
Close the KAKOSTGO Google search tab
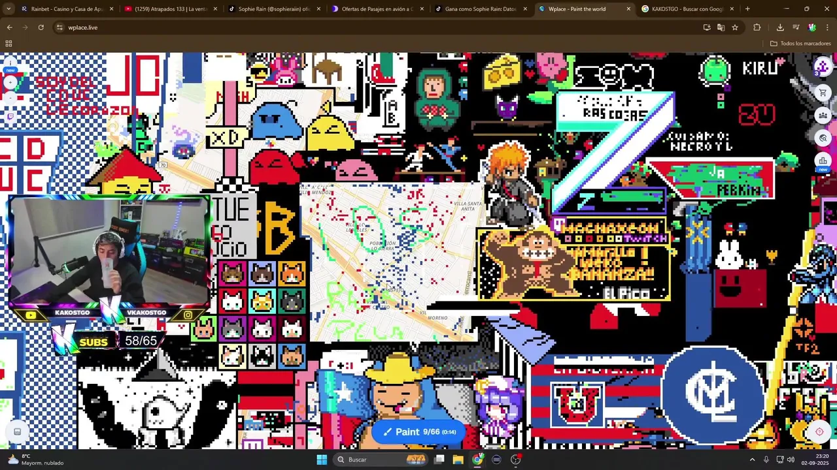(732, 9)
